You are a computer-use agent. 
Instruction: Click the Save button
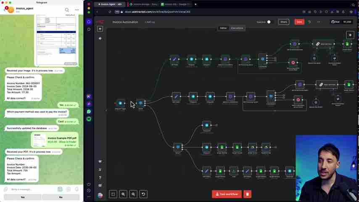point(299,22)
